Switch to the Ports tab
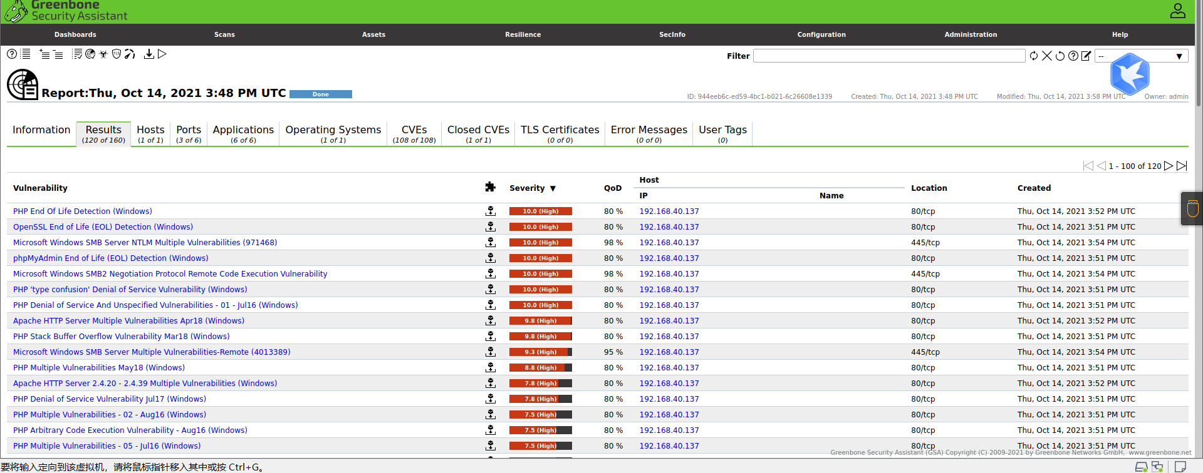 tap(189, 134)
